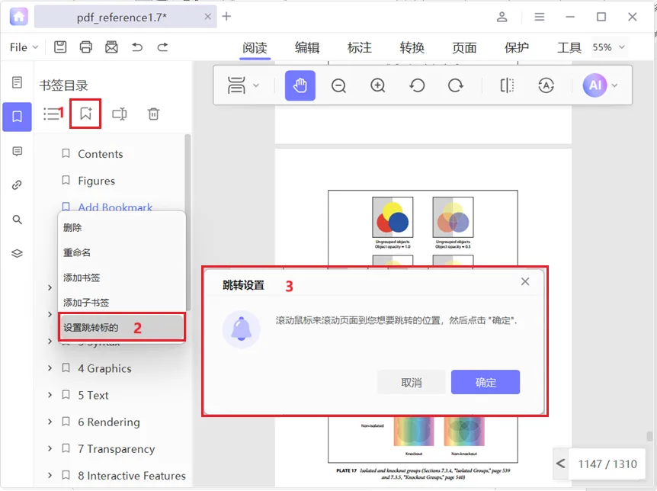The image size is (657, 491).
Task: Click the email envelope icon
Action: [x=111, y=47]
